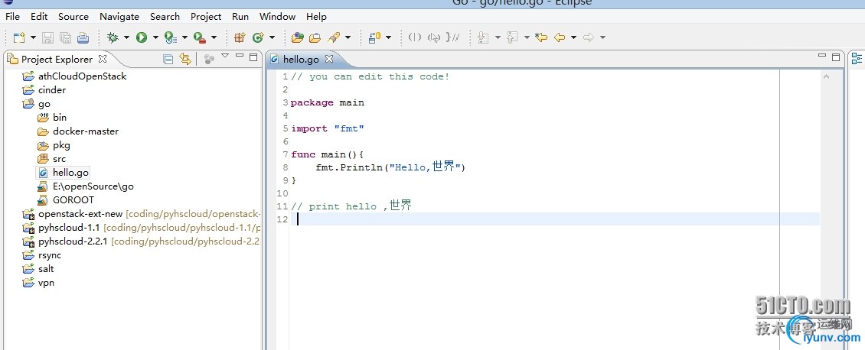The image size is (865, 350).
Task: Run the program with green play icon
Action: point(142,37)
